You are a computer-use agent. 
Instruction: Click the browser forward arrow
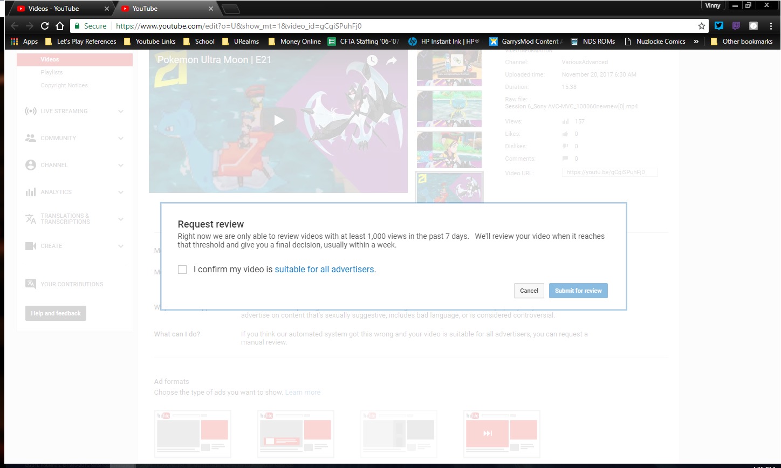click(x=30, y=26)
